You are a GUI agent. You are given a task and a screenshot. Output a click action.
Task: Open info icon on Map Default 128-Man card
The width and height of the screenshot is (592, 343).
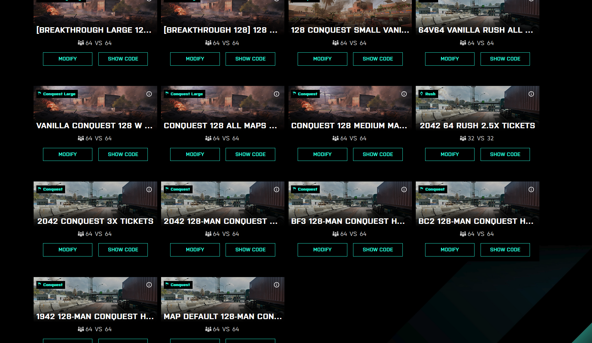pos(276,285)
